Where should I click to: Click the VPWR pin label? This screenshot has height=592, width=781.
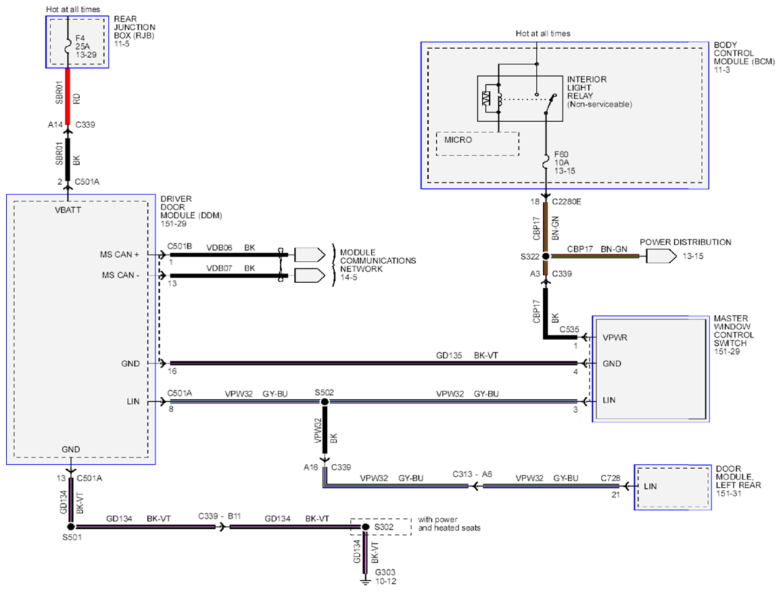(615, 338)
